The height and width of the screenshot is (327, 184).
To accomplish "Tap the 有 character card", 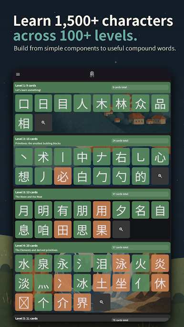I will 63,210.
